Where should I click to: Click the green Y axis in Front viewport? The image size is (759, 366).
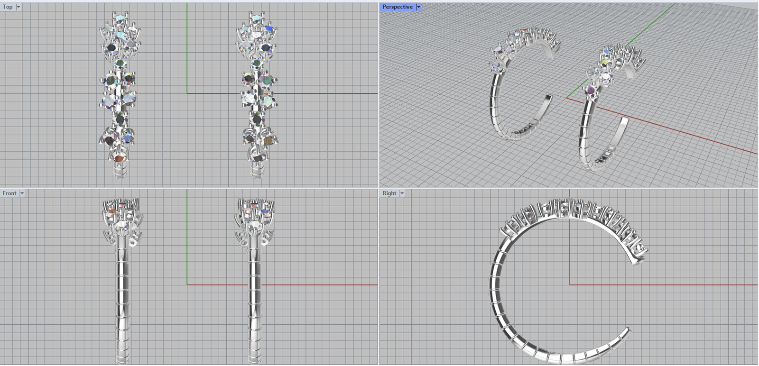[x=187, y=237]
